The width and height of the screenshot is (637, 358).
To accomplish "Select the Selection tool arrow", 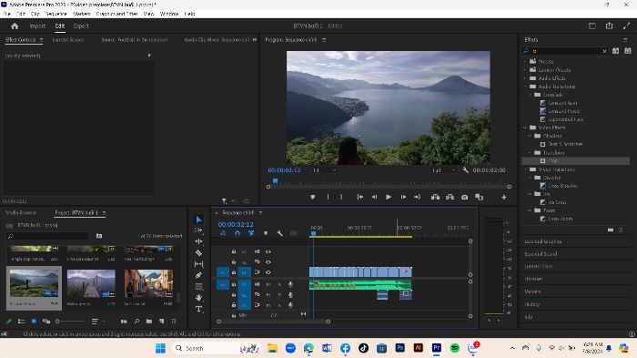I will [198, 220].
